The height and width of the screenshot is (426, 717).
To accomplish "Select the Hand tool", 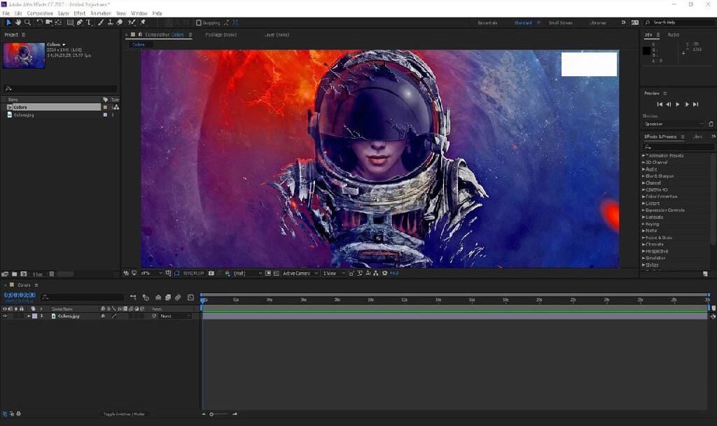I will tap(18, 22).
